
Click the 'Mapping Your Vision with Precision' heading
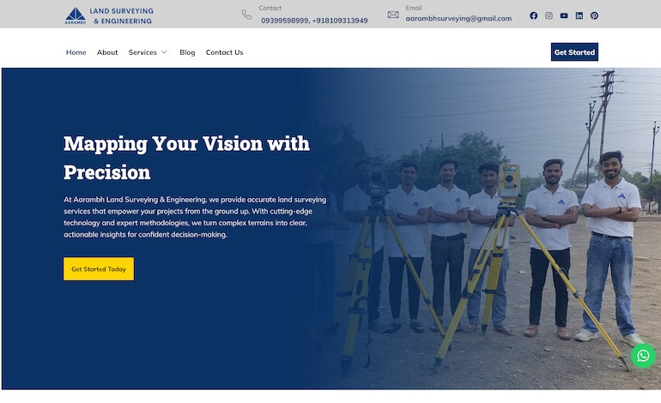186,158
